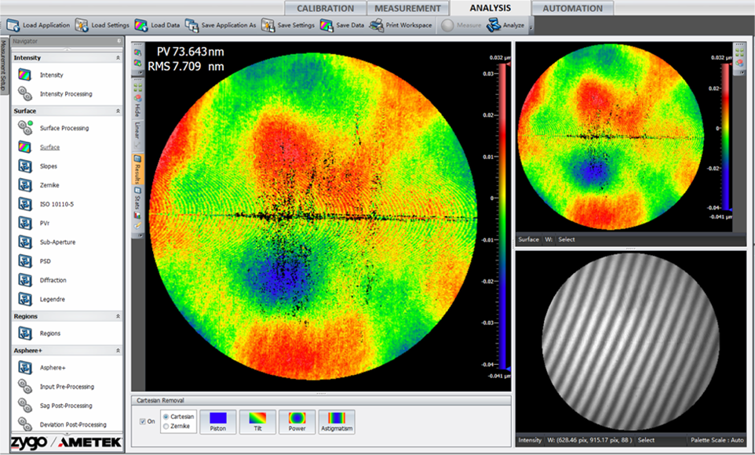Image resolution: width=755 pixels, height=455 pixels.
Task: Toggle the Cartesian Removal On checkbox
Action: pyautogui.click(x=141, y=421)
